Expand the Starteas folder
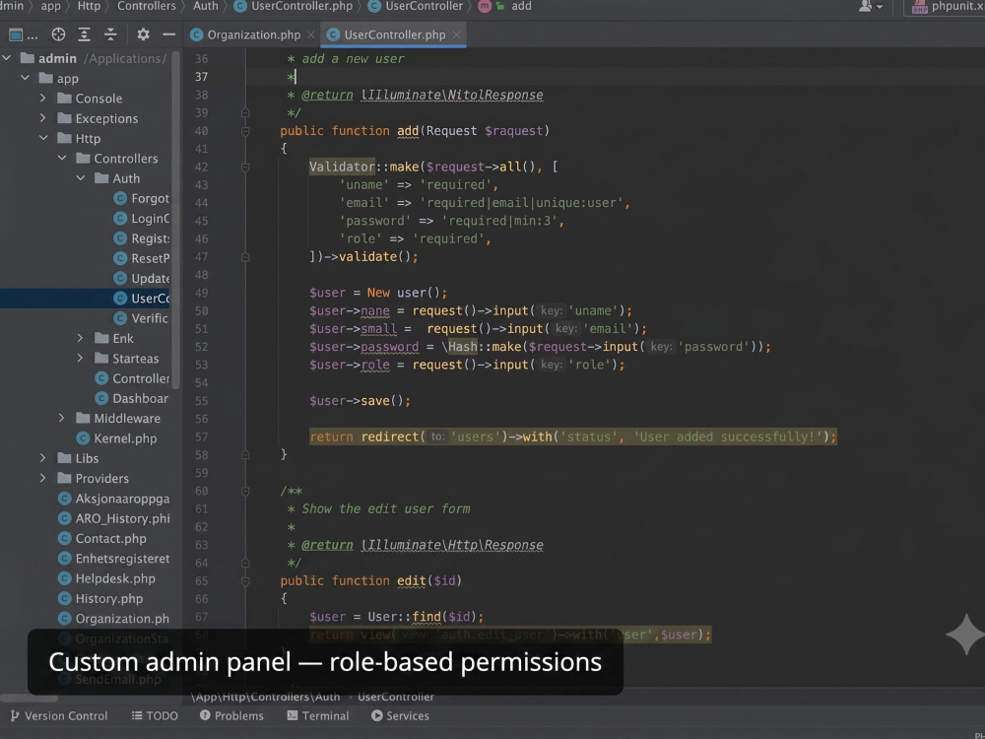 coord(80,359)
